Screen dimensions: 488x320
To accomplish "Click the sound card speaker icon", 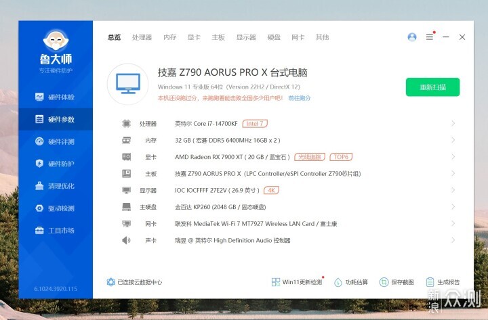I will (126, 240).
